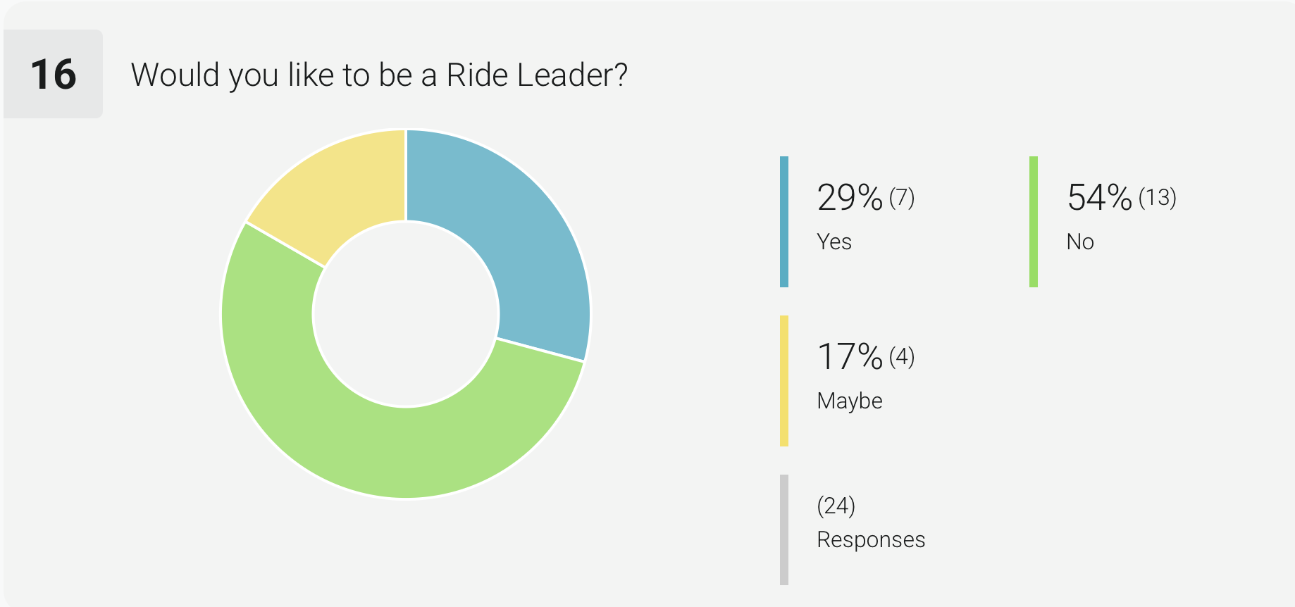The width and height of the screenshot is (1295, 607).
Task: Click the empty center of the donut chart
Action: tap(406, 314)
